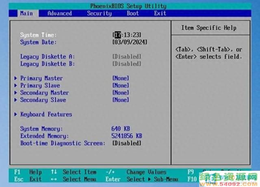Click the System Memory label
The image size is (260, 187).
coord(41,129)
